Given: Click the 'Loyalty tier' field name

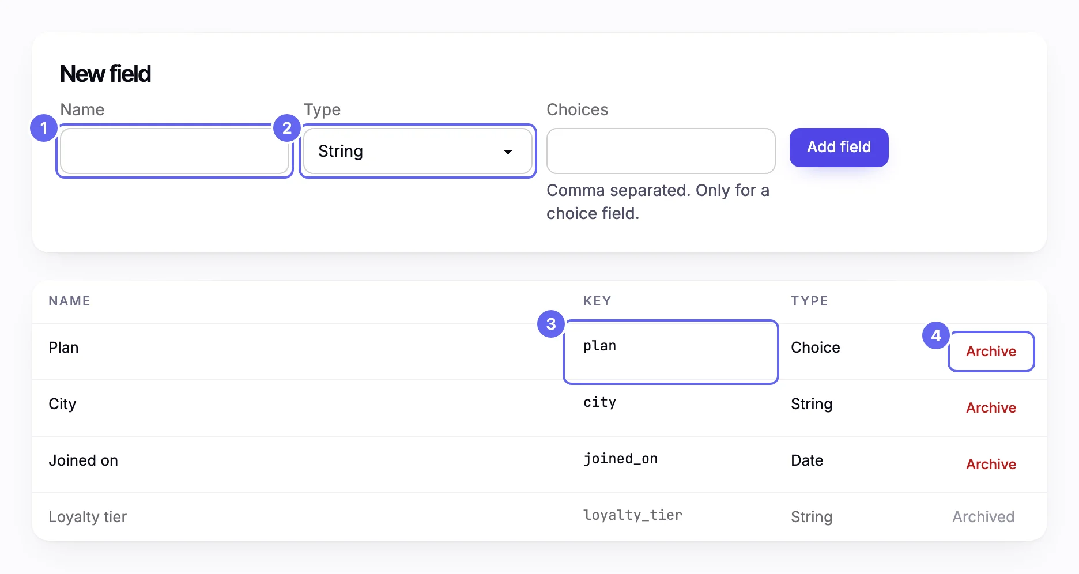Looking at the screenshot, I should 88,517.
